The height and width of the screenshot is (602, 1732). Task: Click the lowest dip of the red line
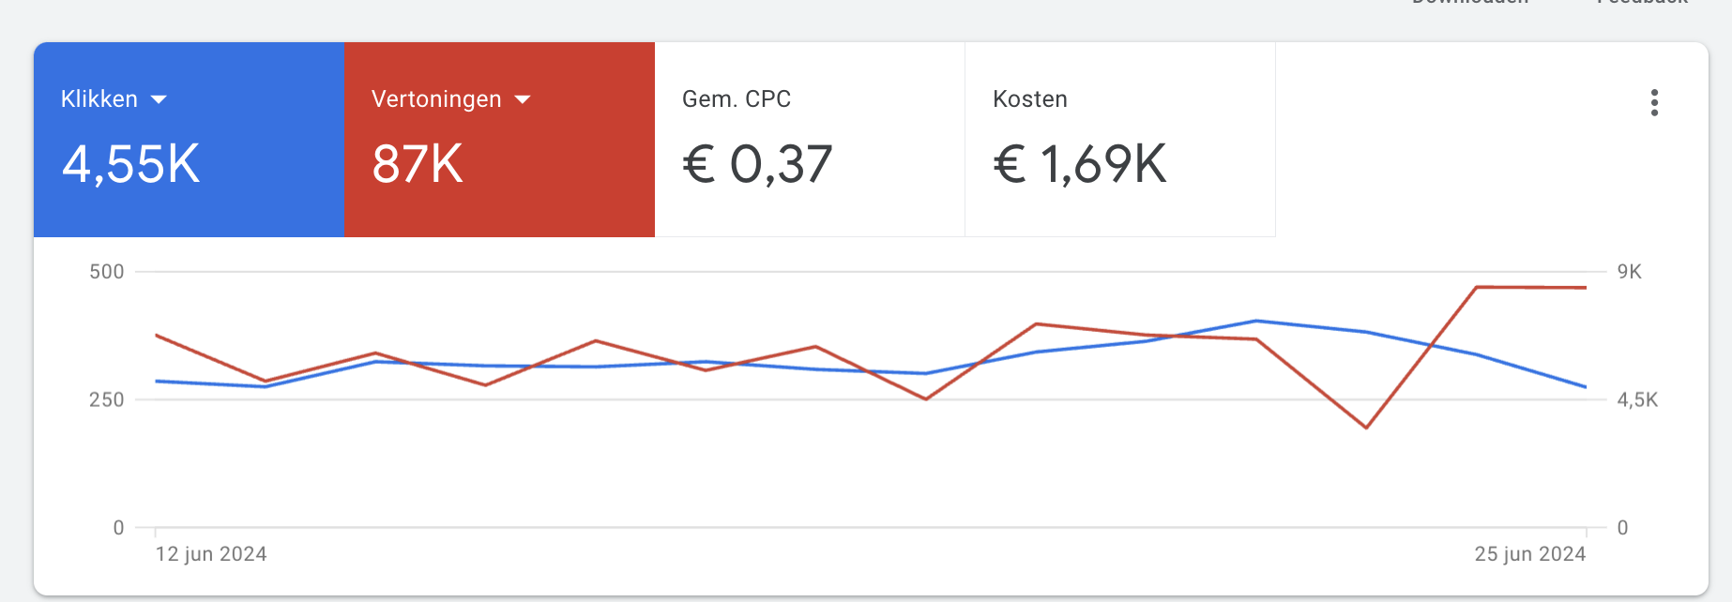tap(1366, 428)
